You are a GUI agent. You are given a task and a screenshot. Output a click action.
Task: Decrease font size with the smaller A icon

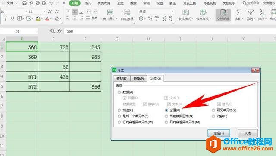click(x=56, y=12)
